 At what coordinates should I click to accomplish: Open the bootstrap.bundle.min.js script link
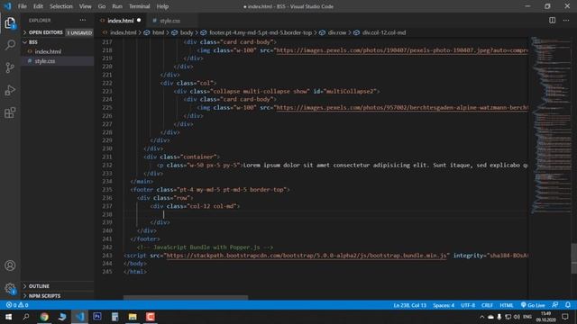point(307,256)
